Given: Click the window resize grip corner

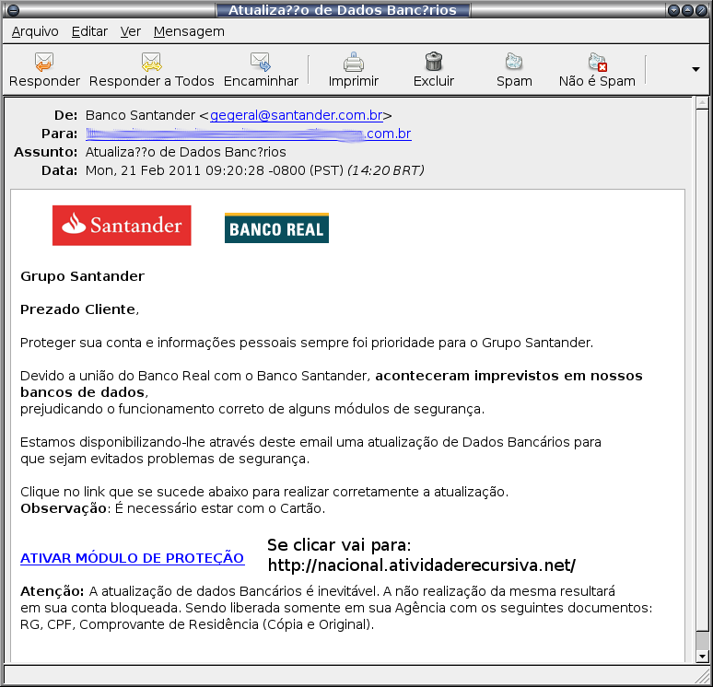Looking at the screenshot, I should coord(704,678).
